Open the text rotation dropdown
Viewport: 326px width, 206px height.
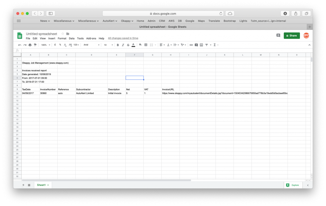pyautogui.click(x=183, y=45)
